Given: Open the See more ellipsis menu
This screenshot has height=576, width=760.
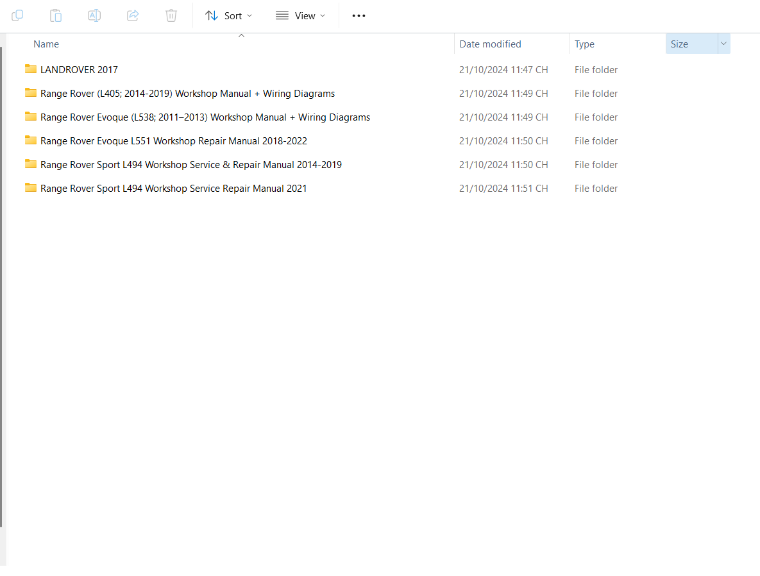Looking at the screenshot, I should (x=359, y=15).
